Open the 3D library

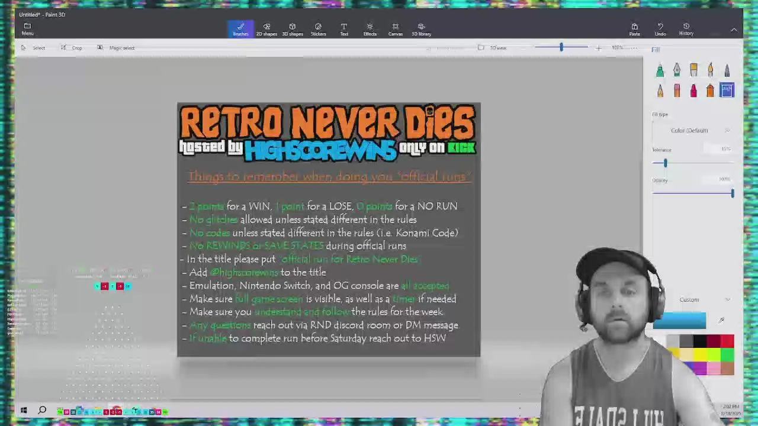(x=421, y=29)
